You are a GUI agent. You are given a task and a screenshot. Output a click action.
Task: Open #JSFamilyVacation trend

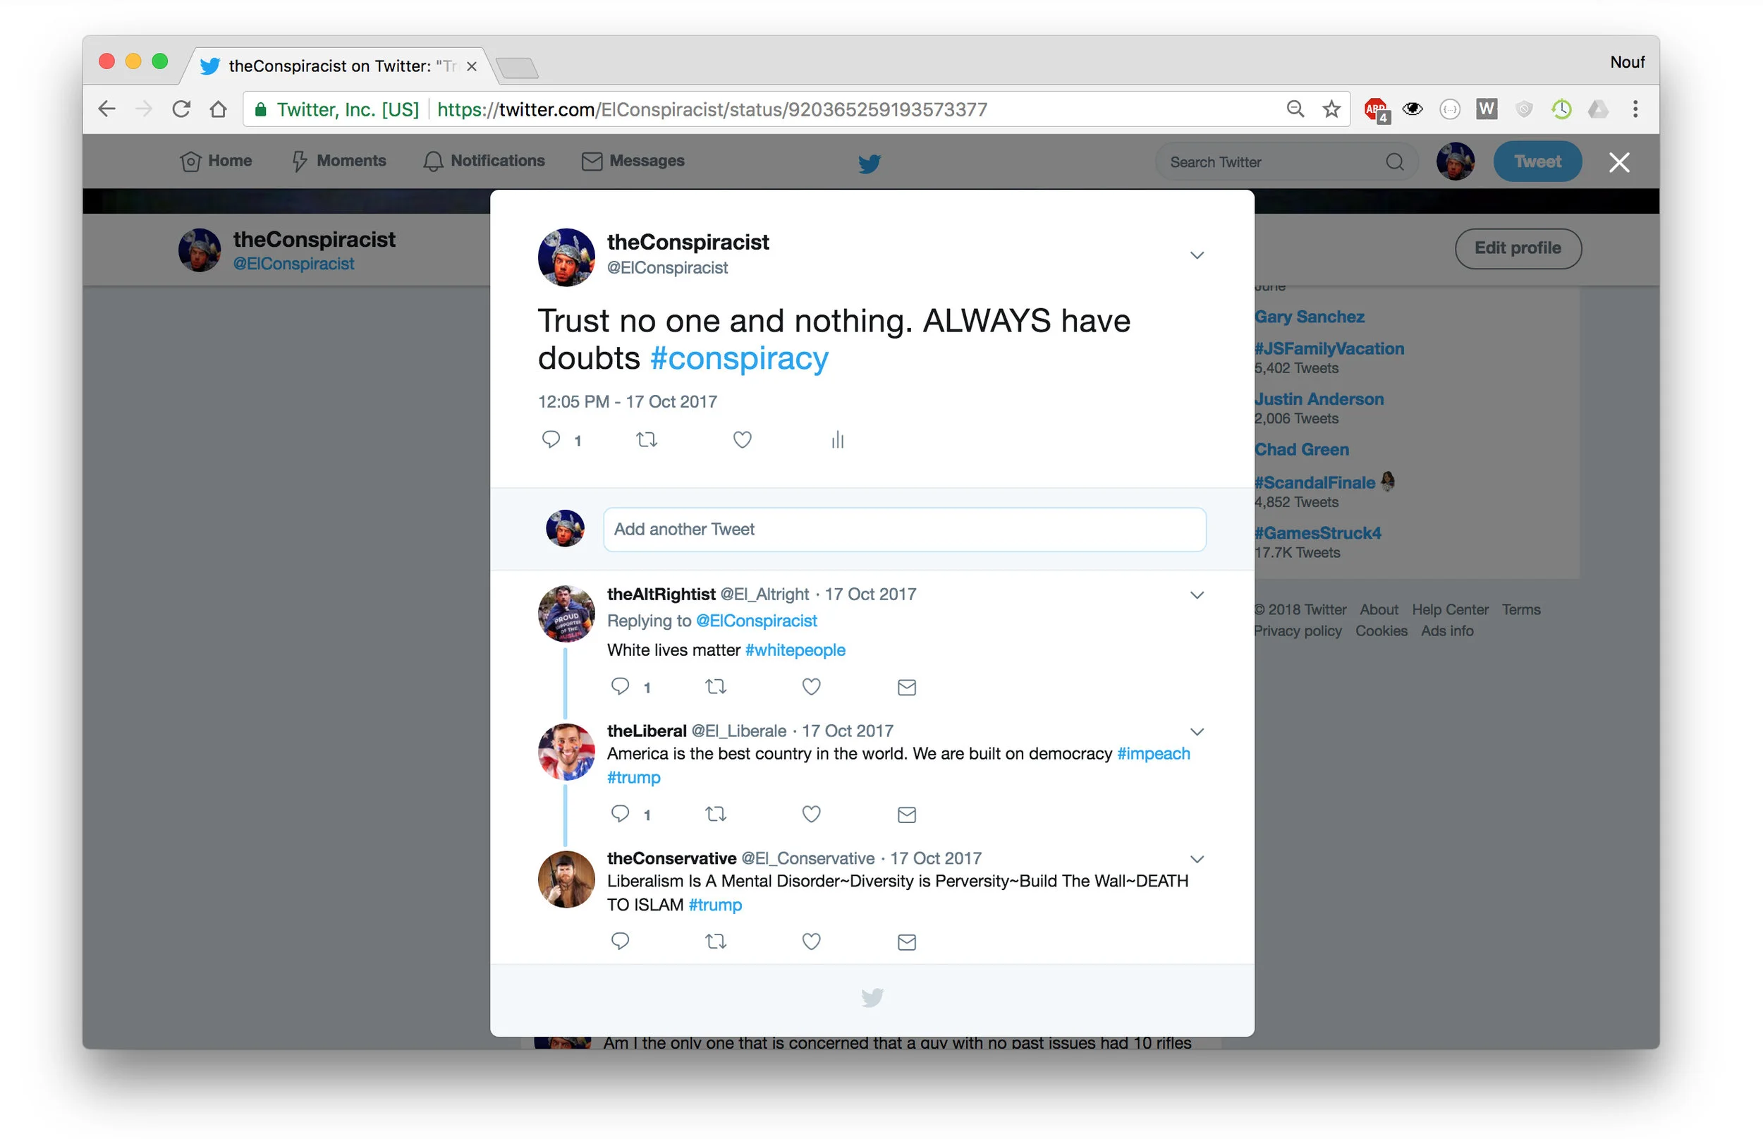(1329, 349)
